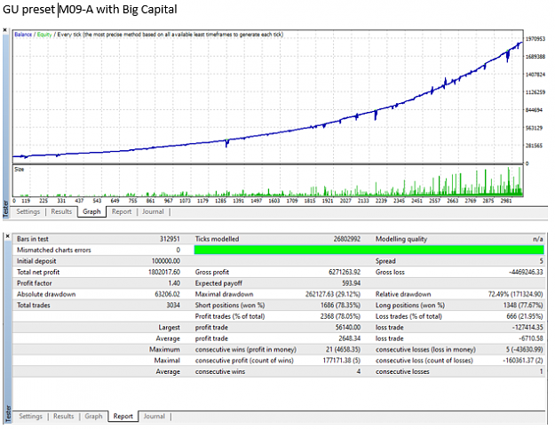Click the value 21 (4658.35)
Viewport: 555px width, 429px height.
click(x=343, y=349)
